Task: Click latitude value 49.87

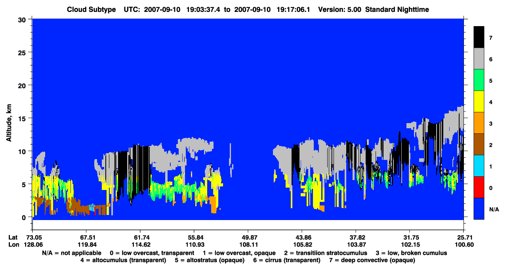Action: click(x=248, y=237)
